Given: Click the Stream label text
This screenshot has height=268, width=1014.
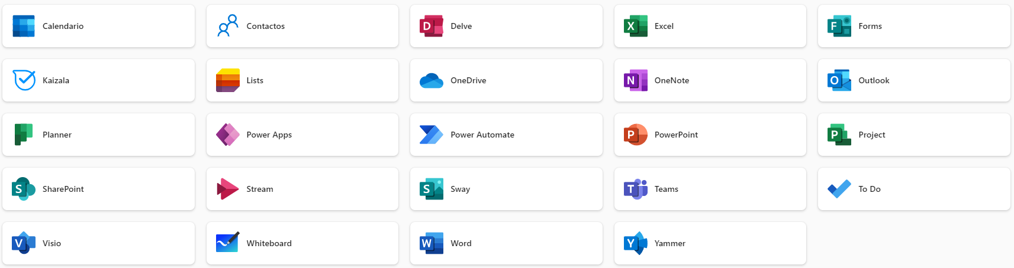Looking at the screenshot, I should pos(260,189).
